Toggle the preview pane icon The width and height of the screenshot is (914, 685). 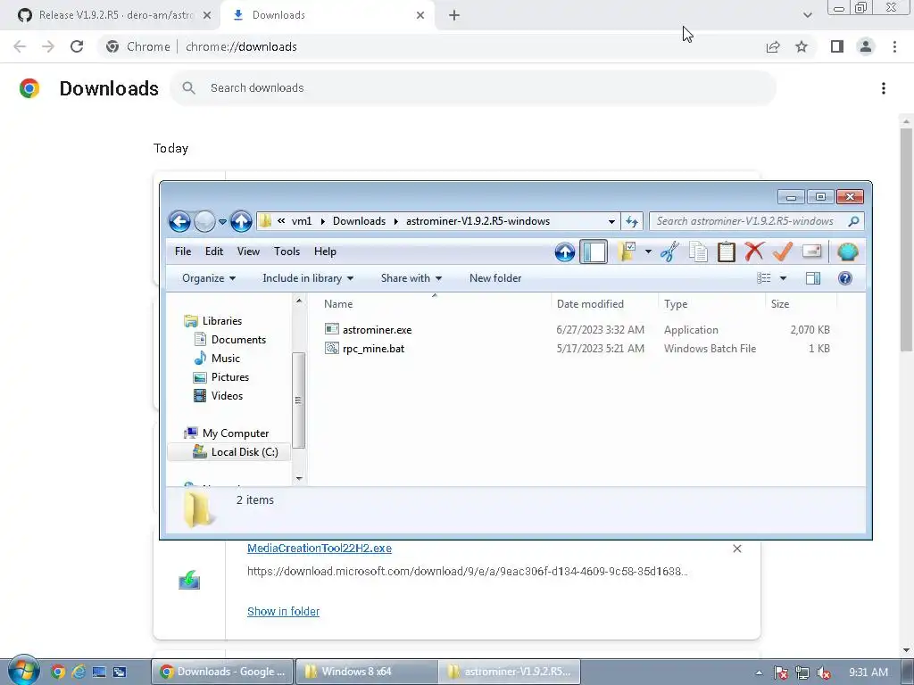813,278
